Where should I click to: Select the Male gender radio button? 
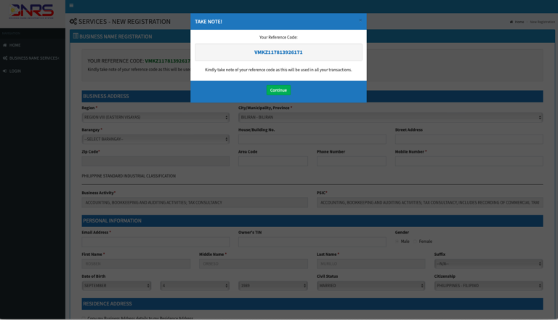(x=397, y=241)
